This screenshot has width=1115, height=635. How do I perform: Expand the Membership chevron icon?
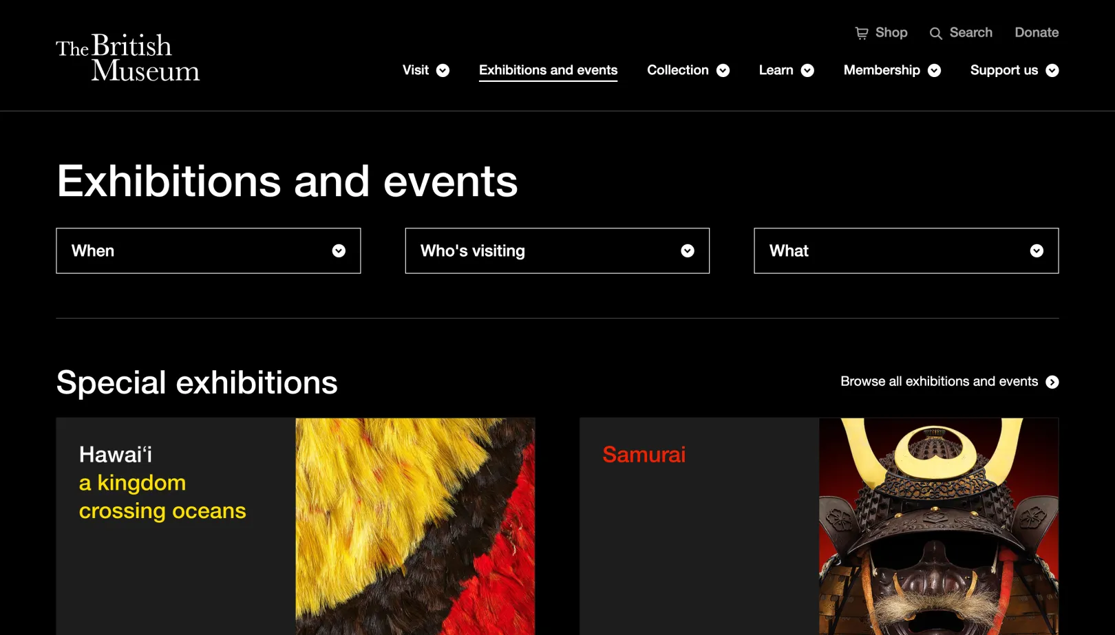click(x=934, y=70)
